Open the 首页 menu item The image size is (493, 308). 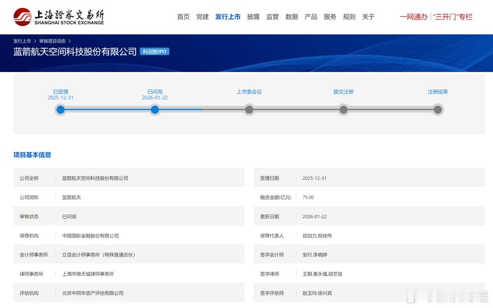[x=184, y=17]
